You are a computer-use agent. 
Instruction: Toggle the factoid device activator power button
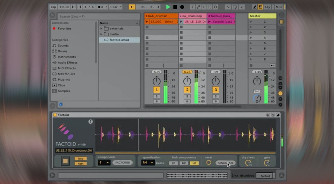coord(55,115)
